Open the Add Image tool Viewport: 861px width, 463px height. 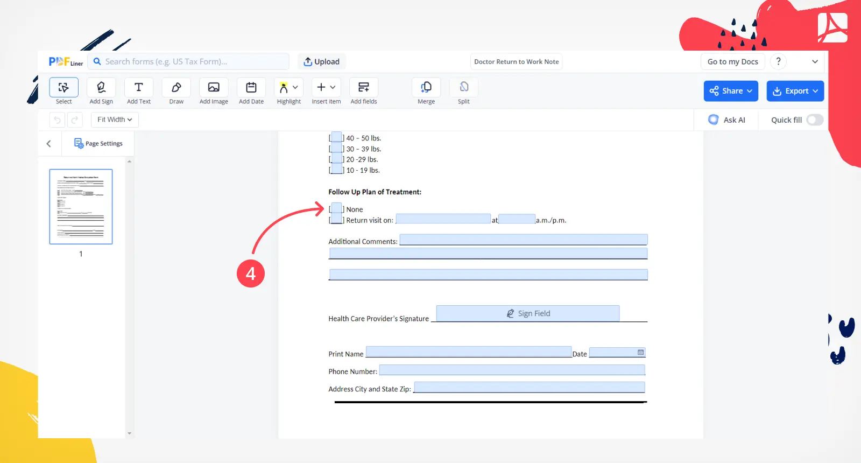tap(214, 91)
